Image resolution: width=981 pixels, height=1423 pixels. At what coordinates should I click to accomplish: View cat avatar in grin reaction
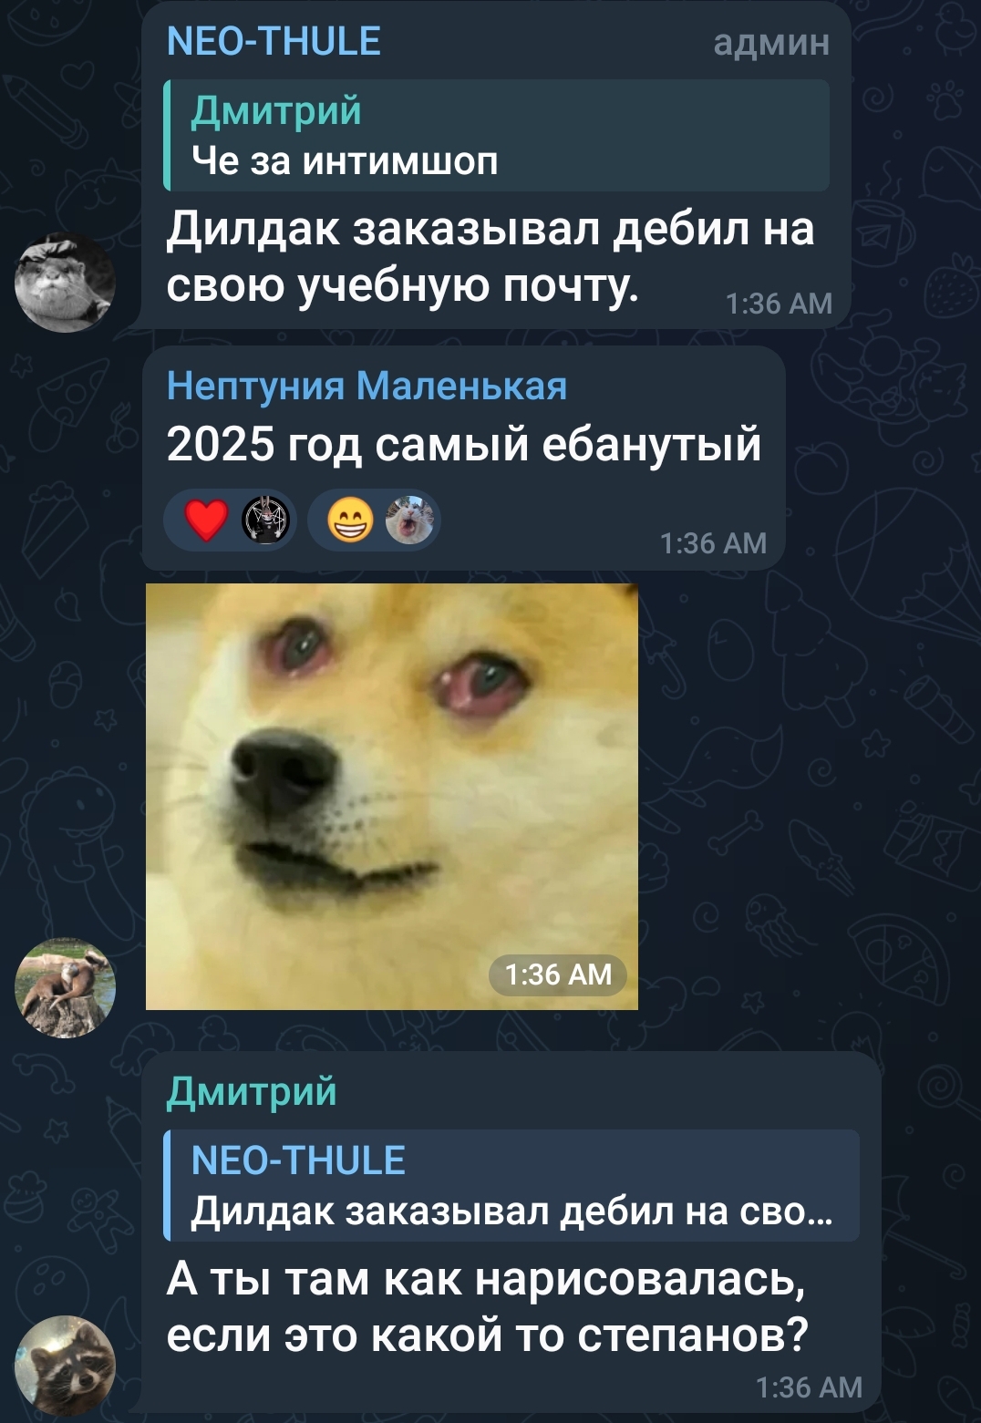coord(409,521)
